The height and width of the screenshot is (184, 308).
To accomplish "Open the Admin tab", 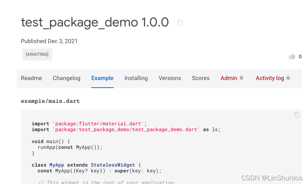I will point(232,78).
